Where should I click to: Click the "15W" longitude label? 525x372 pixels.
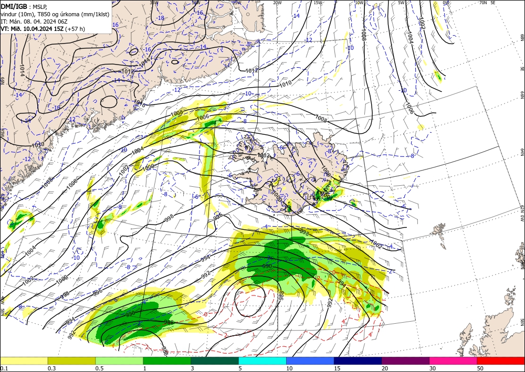(318, 3)
